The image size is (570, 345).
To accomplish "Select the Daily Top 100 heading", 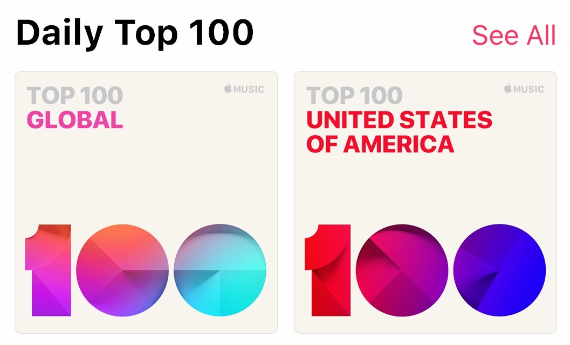I will pyautogui.click(x=134, y=33).
